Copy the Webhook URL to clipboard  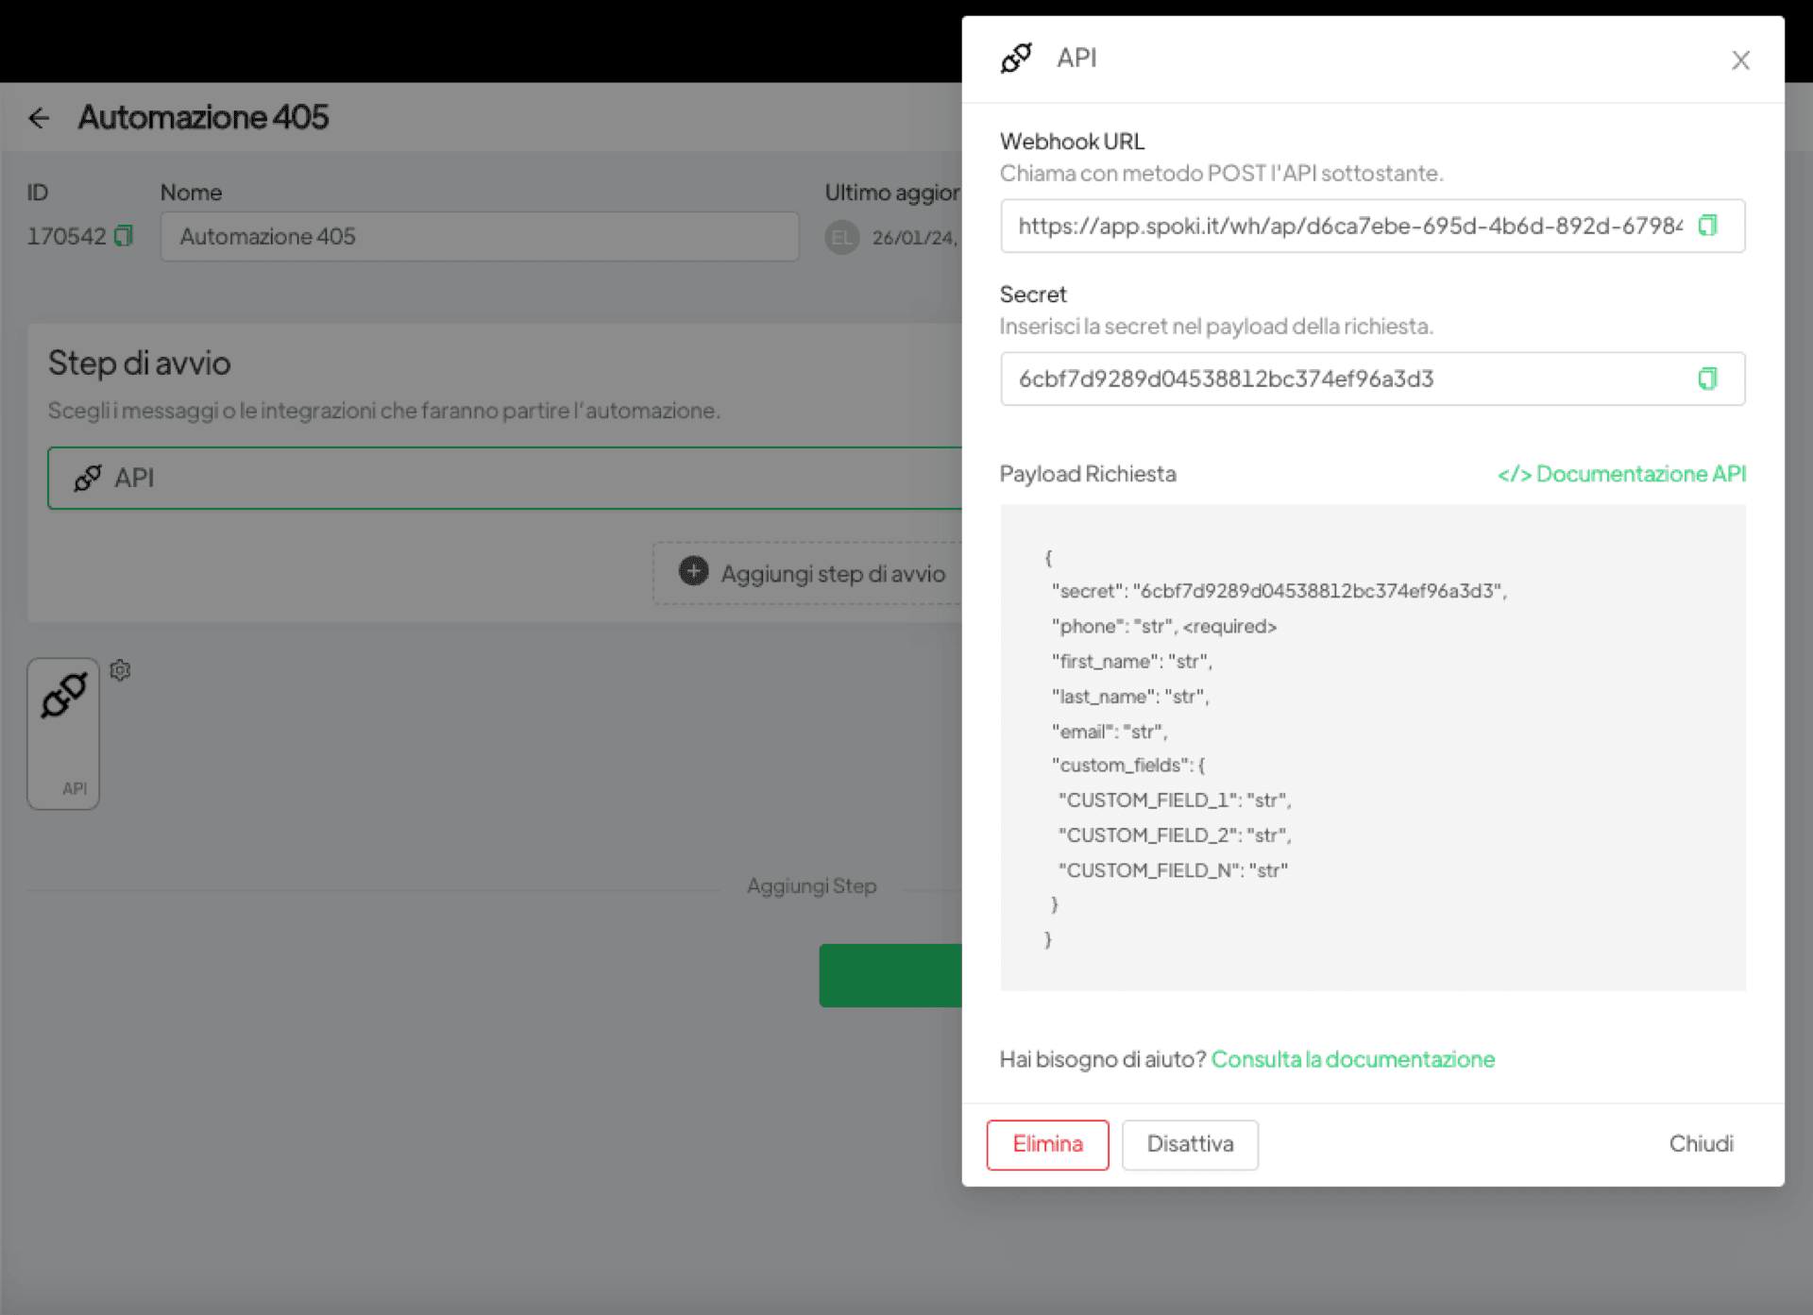pos(1708,226)
